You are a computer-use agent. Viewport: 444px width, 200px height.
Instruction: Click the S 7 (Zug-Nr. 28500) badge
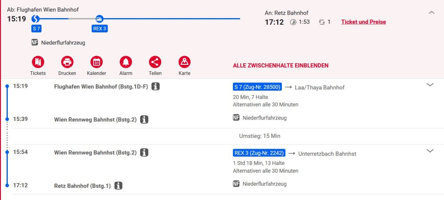tap(258, 87)
